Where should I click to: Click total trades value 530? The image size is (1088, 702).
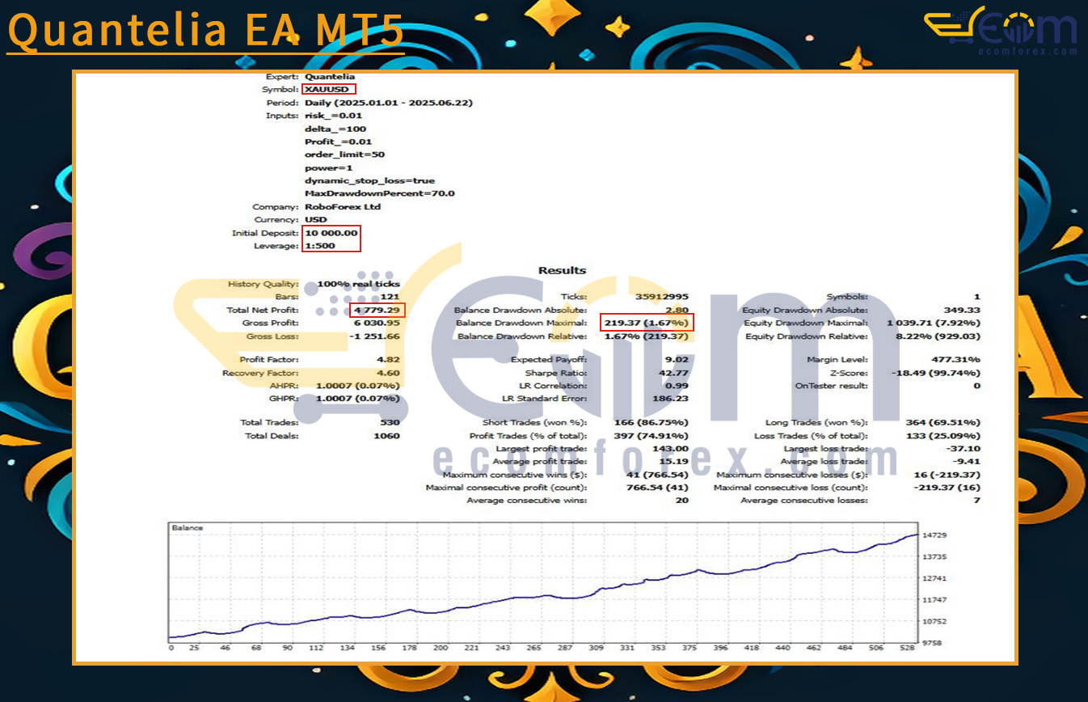[390, 422]
